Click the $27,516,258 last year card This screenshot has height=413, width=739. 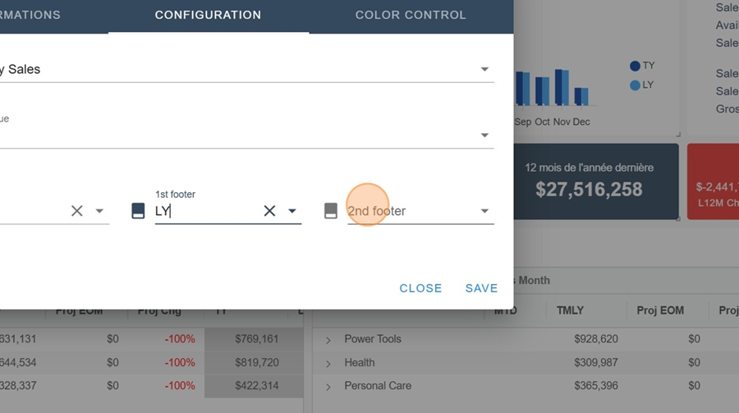[x=589, y=181]
